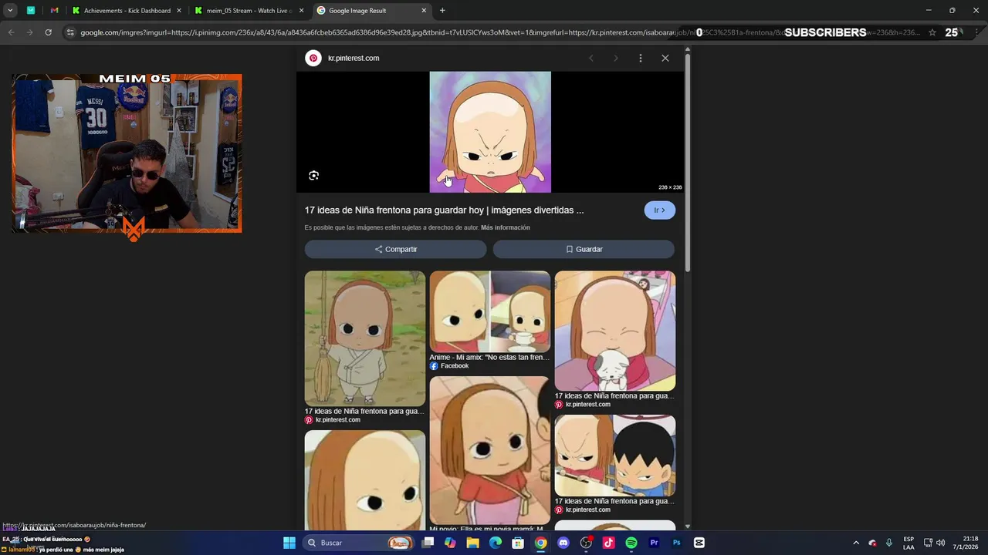Open the close-up face thumbnail under broom image
Screen dimensions: 988x555
(x=365, y=480)
